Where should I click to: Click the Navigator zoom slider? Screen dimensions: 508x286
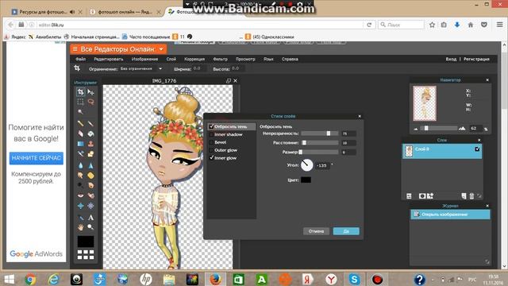[x=439, y=129]
